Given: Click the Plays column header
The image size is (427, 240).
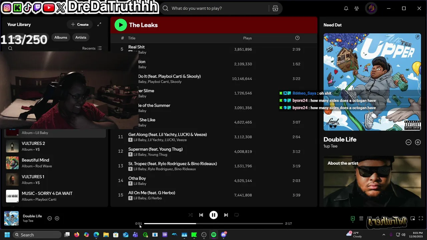Looking at the screenshot, I should [x=247, y=38].
